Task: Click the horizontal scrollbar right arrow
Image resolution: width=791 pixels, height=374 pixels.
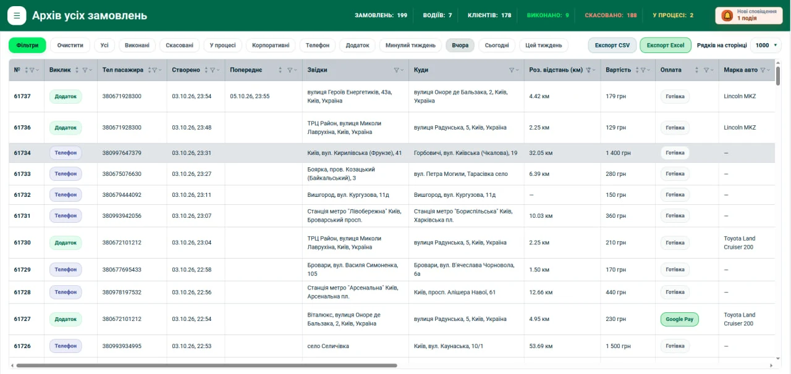Action: click(x=771, y=365)
